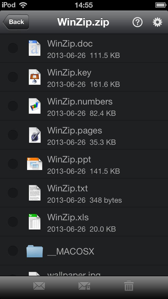Screen dimensions: 168x299
Task: Tap the encrypted email envelope with lock icon
Action: pyautogui.click(x=84, y=286)
